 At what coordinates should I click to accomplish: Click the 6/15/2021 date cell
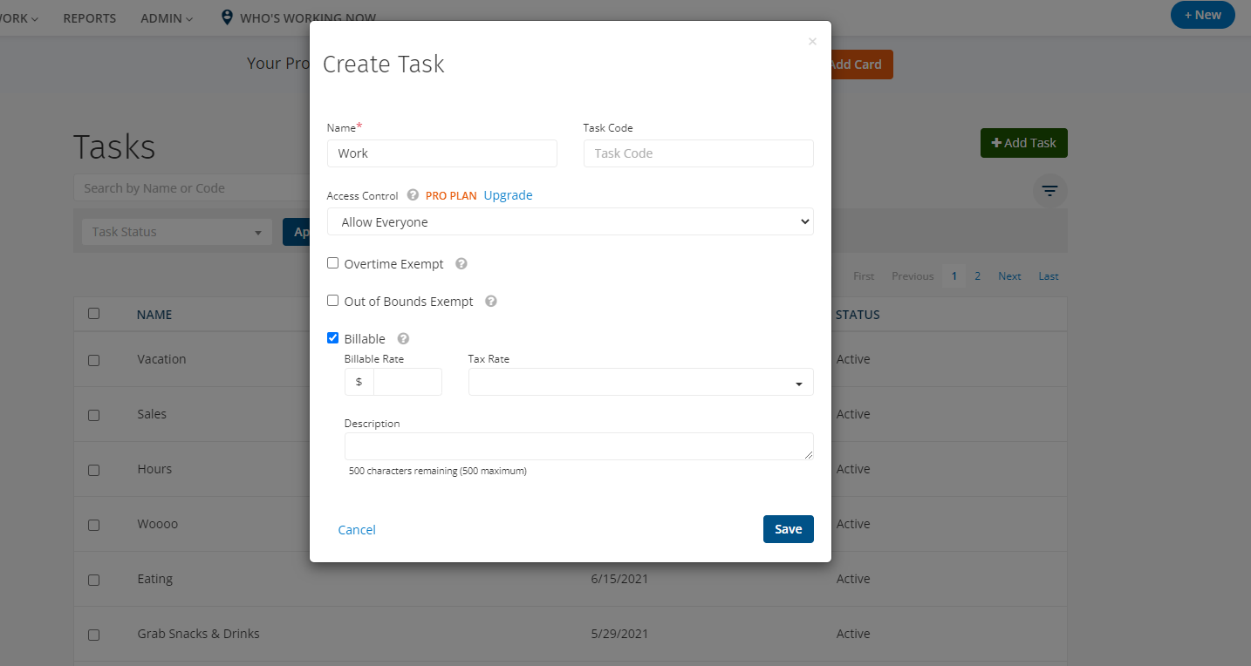[x=619, y=579]
